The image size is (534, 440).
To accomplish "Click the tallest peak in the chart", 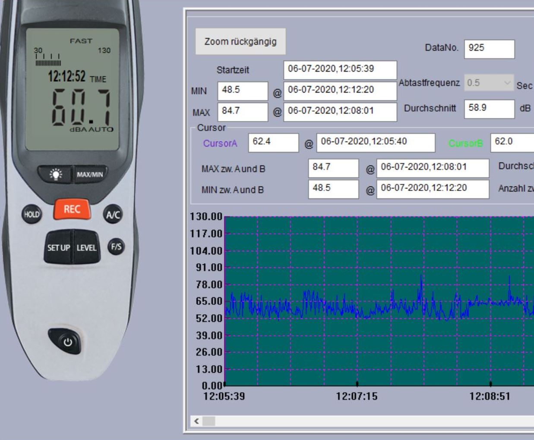I will click(x=421, y=277).
